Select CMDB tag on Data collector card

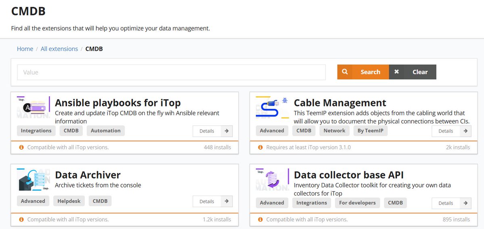pyautogui.click(x=395, y=203)
